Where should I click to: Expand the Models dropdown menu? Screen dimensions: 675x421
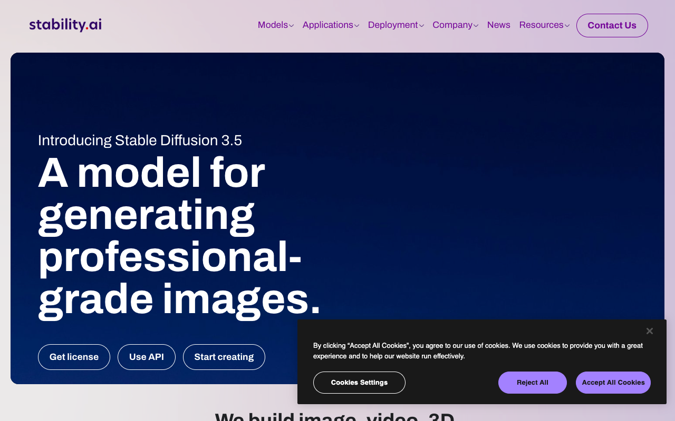click(276, 25)
